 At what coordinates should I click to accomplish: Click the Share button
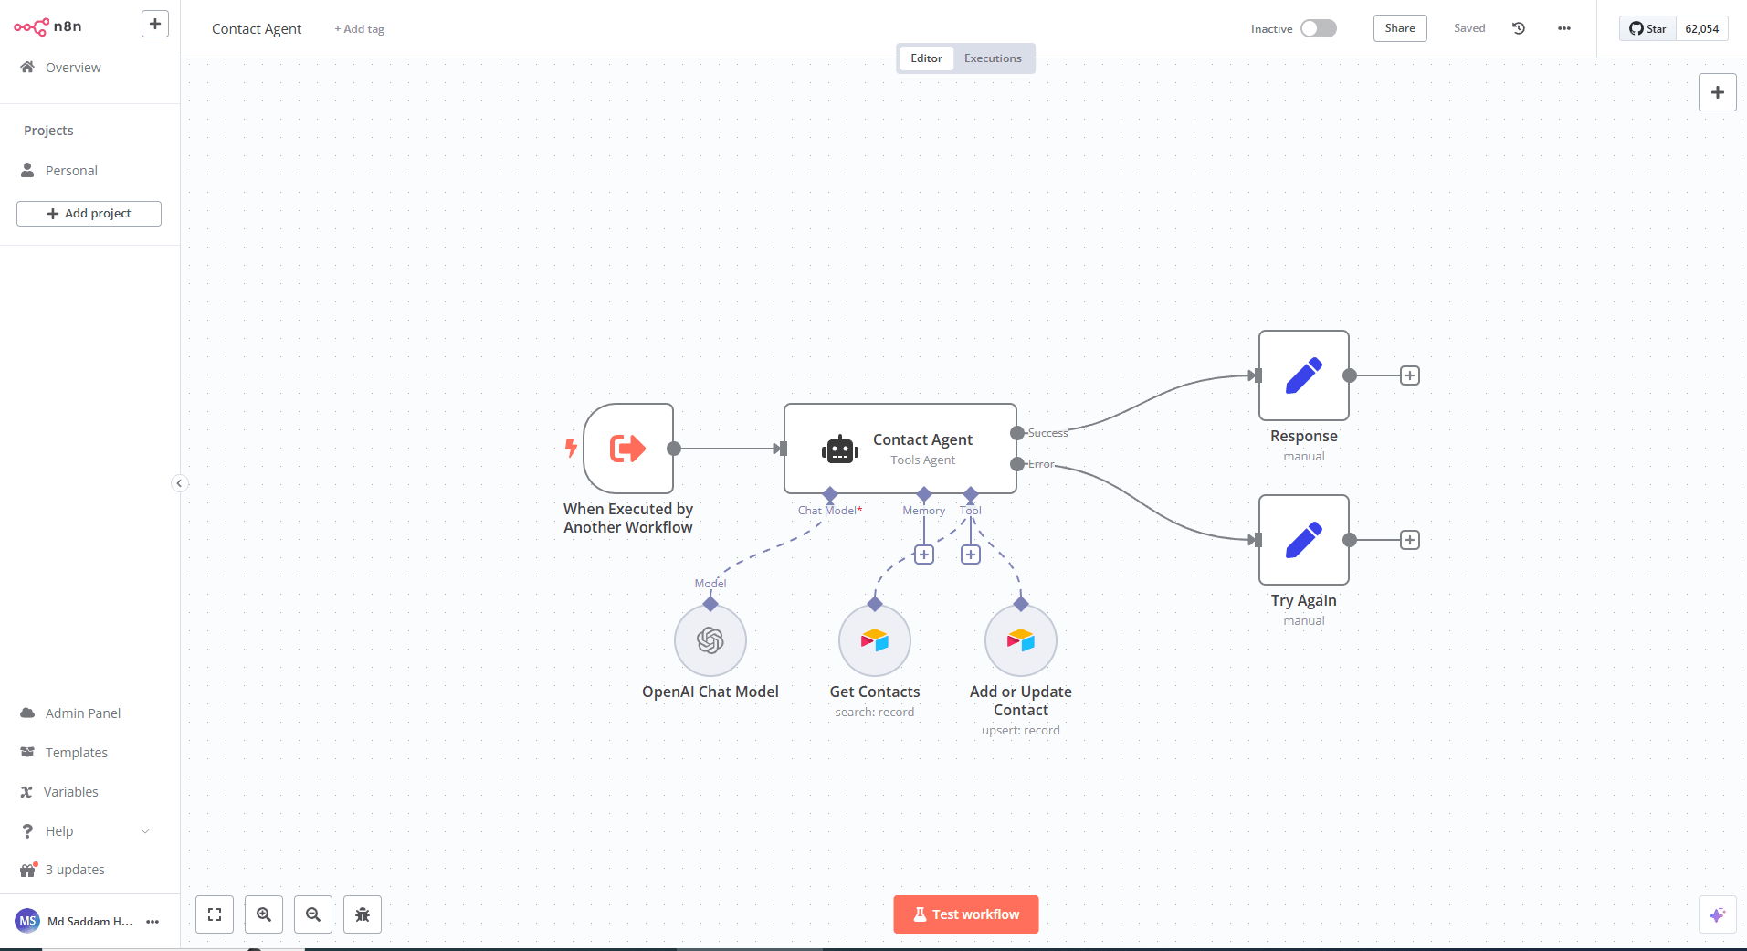[x=1399, y=28]
